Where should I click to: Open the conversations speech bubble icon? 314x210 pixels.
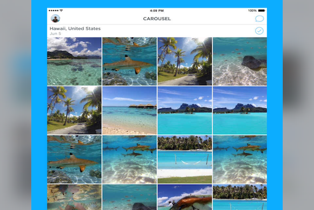coord(259,18)
